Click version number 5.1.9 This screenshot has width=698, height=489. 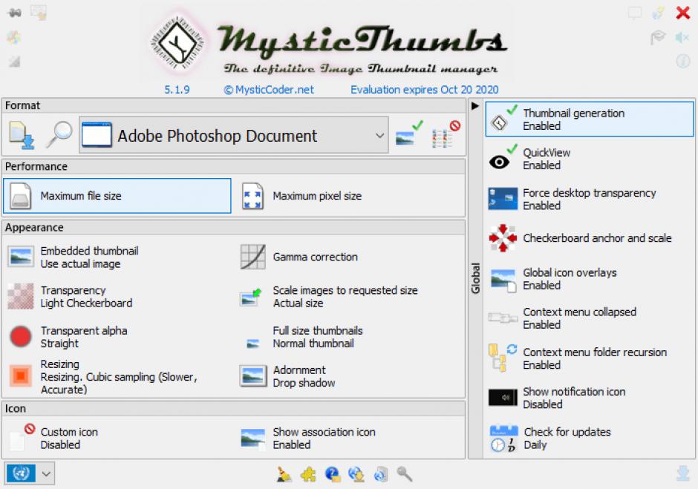[x=177, y=90]
